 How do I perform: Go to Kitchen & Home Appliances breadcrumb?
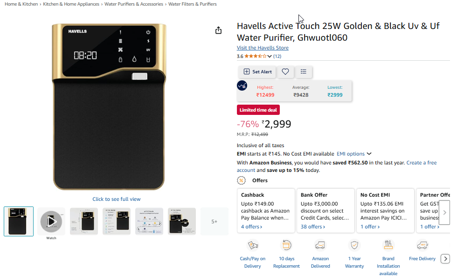pyautogui.click(x=71, y=4)
